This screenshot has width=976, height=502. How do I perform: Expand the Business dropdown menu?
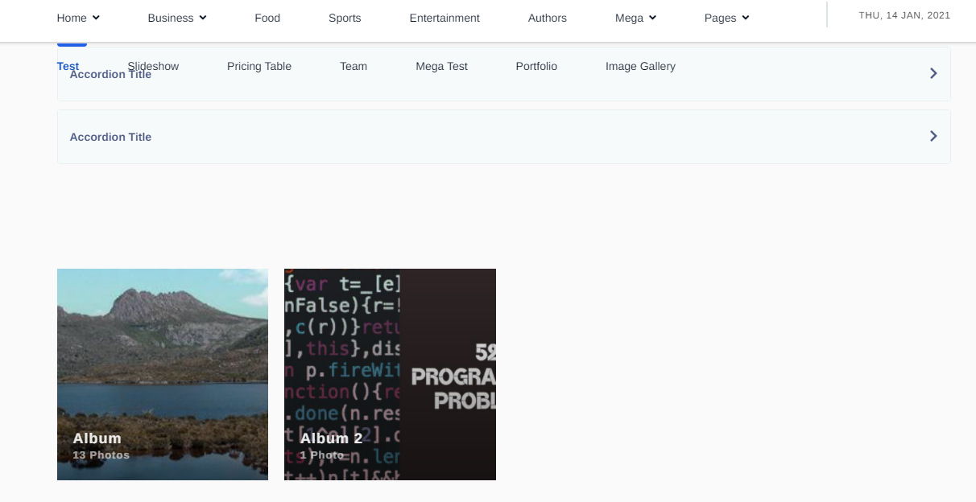tap(177, 18)
